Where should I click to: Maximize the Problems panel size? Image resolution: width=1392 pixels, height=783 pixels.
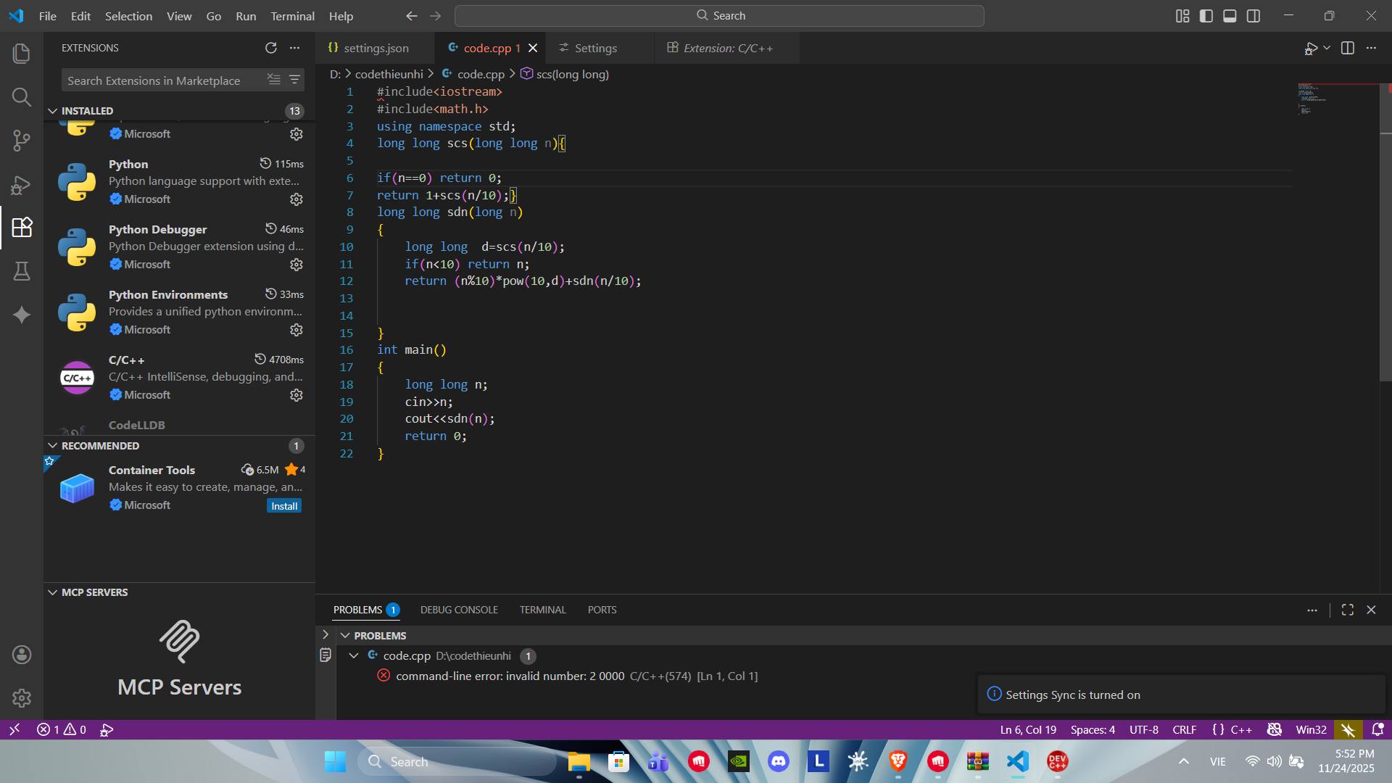click(x=1348, y=610)
